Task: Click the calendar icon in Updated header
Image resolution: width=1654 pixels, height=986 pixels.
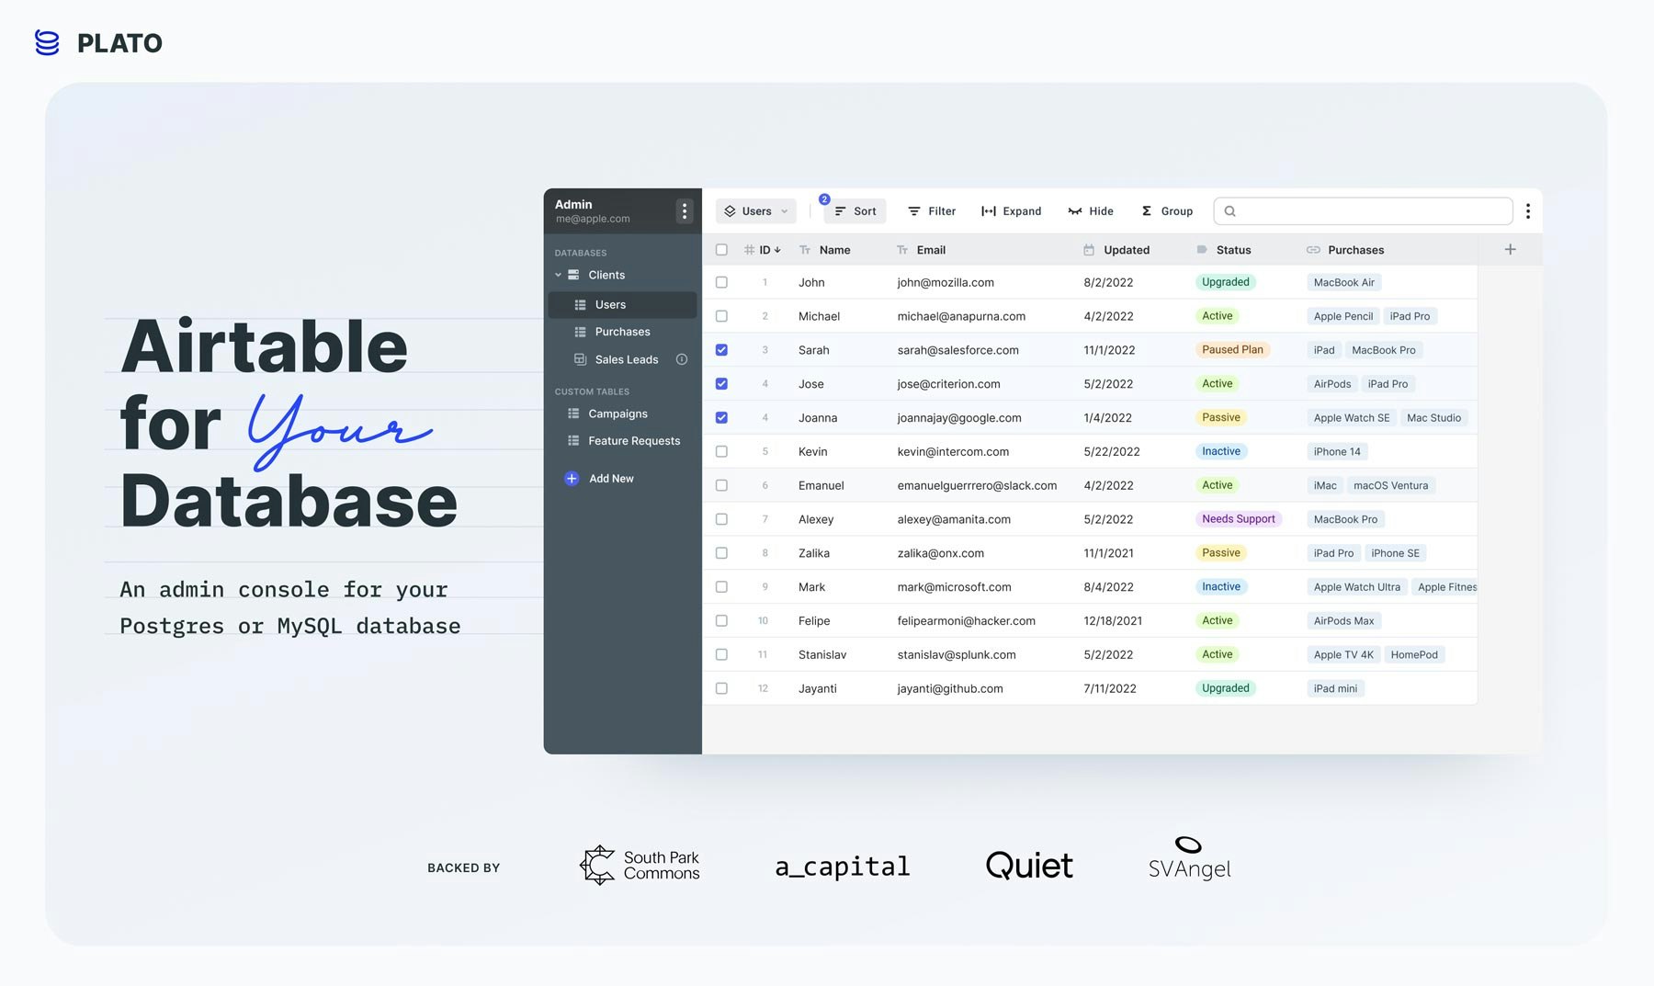Action: [1089, 250]
